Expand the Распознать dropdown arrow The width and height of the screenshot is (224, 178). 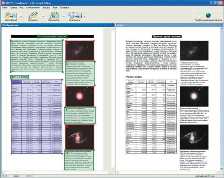pos(64,16)
